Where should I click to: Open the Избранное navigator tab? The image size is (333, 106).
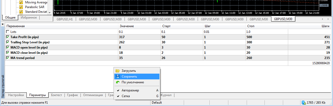[29, 17]
